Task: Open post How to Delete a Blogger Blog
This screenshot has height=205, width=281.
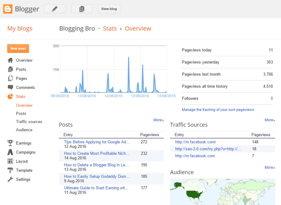Action: [96, 165]
